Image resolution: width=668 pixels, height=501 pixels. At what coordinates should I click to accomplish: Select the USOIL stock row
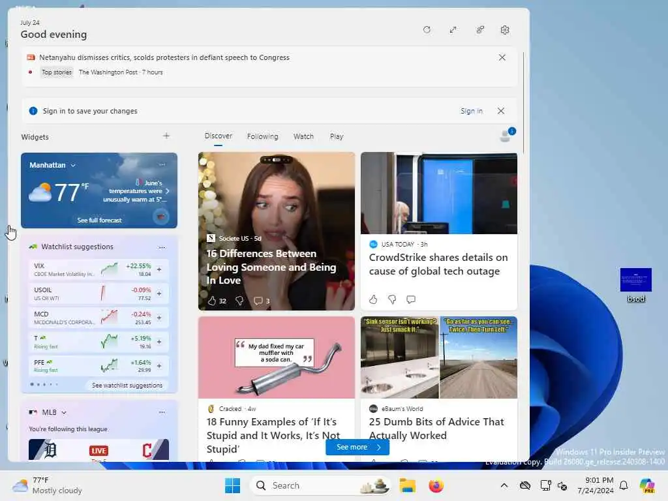point(99,294)
